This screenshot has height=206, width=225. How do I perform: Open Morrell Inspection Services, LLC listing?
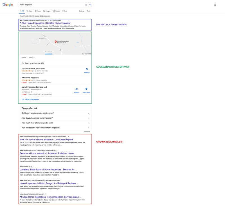(34, 87)
